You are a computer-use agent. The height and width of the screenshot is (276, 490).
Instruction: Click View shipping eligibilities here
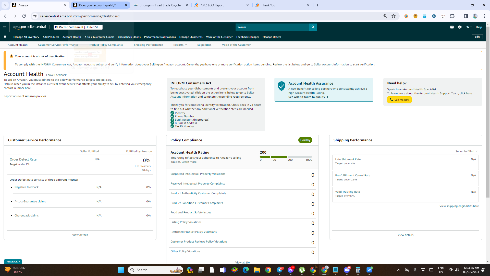(459, 206)
